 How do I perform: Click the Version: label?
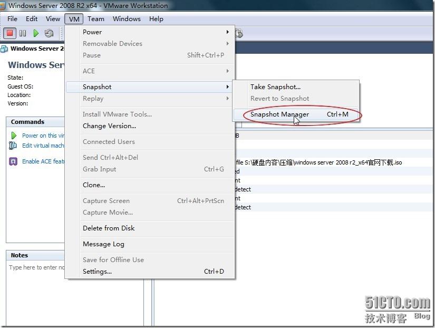[x=18, y=103]
